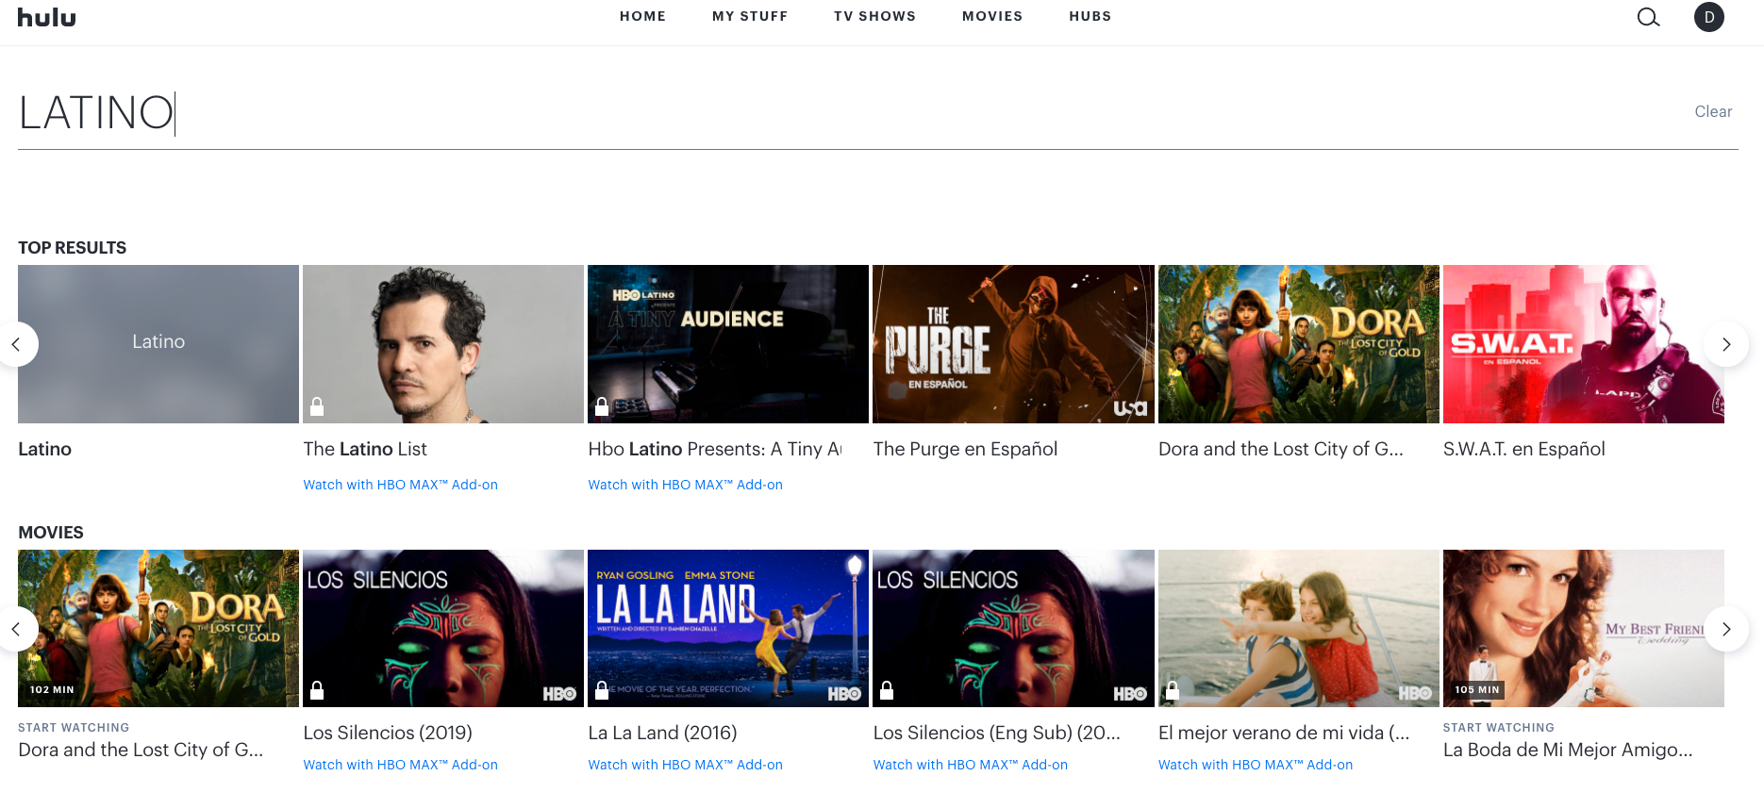
Task: Open the S.W.A.T. en Español thumbnail
Action: coord(1582,344)
